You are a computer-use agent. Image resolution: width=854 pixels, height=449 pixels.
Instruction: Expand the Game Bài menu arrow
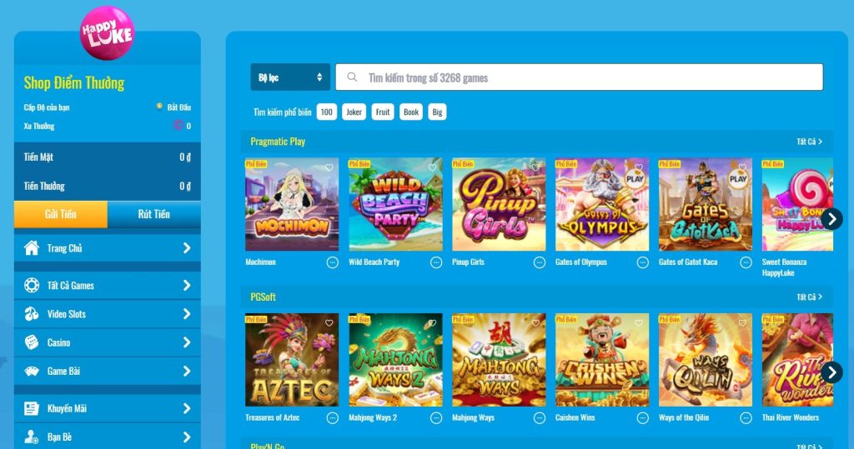[x=187, y=372]
